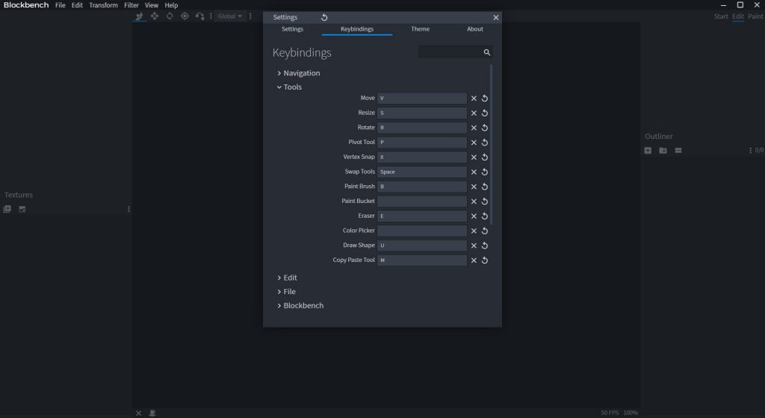Reset the Pivot Tool keybinding
Screen dimensions: 765x418
click(x=484, y=143)
